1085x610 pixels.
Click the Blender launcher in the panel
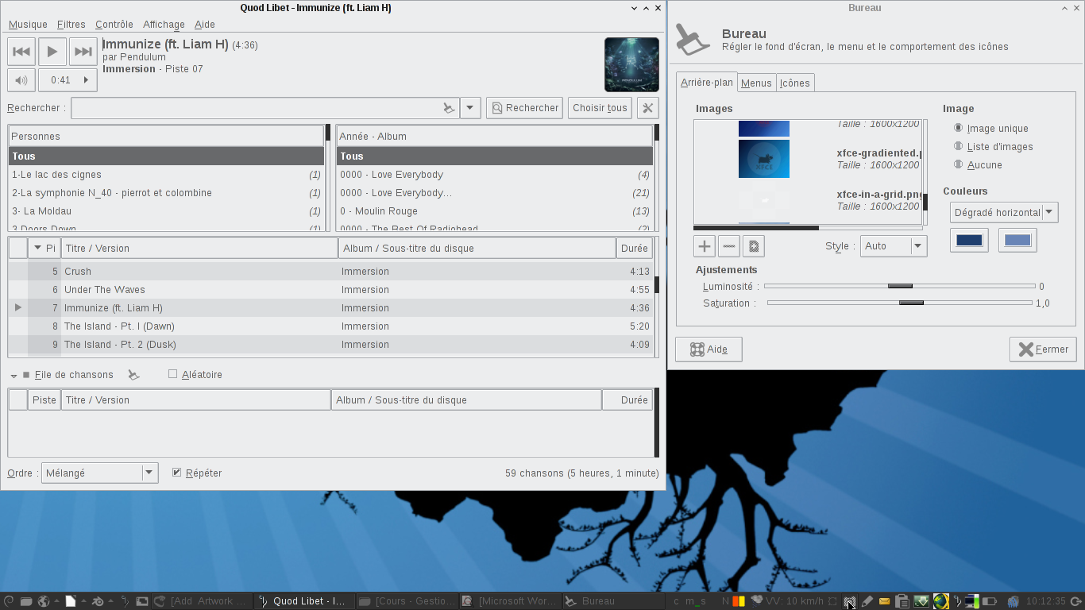[98, 601]
